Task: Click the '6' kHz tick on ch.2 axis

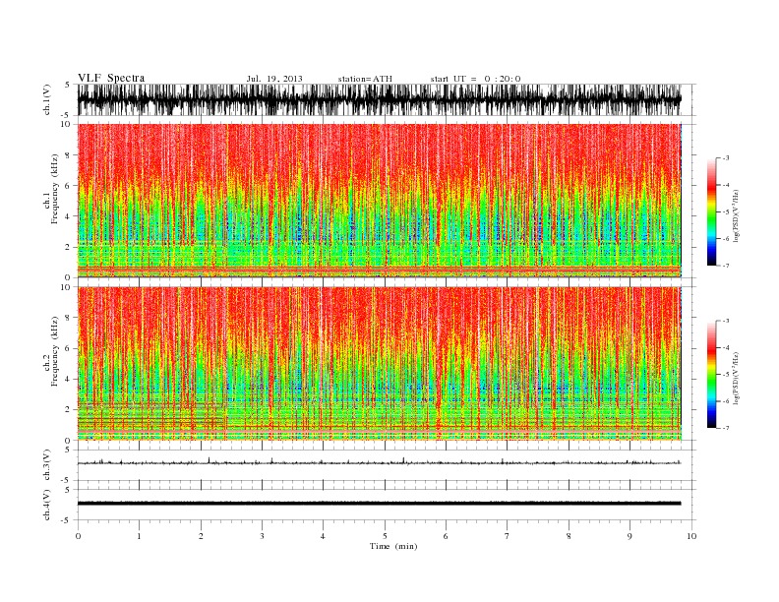Action: click(68, 348)
